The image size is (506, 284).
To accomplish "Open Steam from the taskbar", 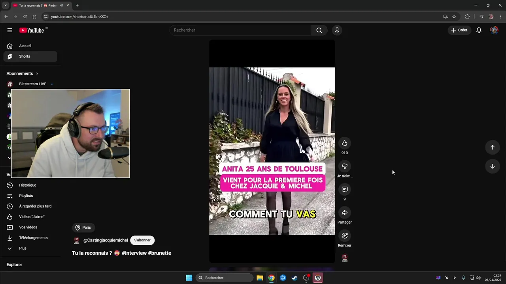I will point(295,278).
